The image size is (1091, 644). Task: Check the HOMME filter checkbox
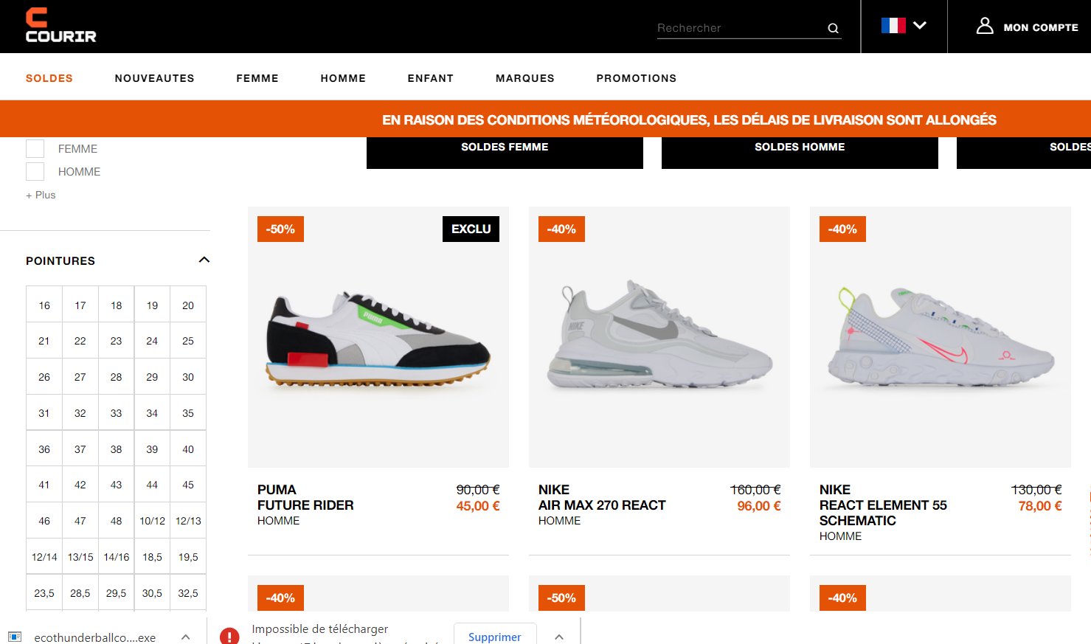[35, 171]
